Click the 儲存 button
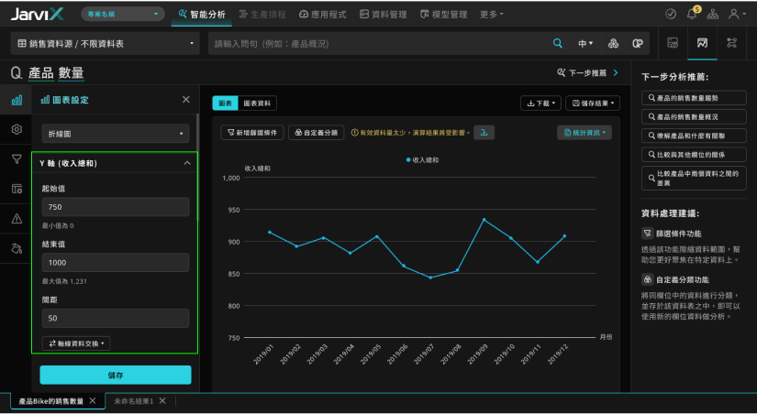Viewport: 757px width, 414px height. [x=116, y=375]
